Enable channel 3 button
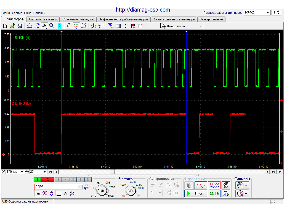The width and height of the screenshot is (287, 205). point(58,180)
